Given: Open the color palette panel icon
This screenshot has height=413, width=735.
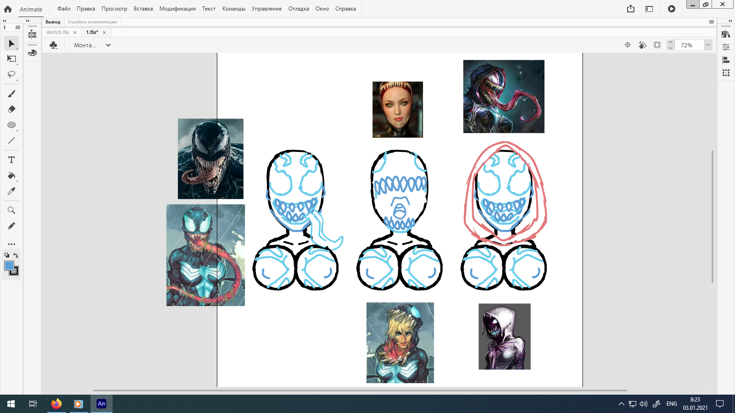Looking at the screenshot, I should pos(32,53).
